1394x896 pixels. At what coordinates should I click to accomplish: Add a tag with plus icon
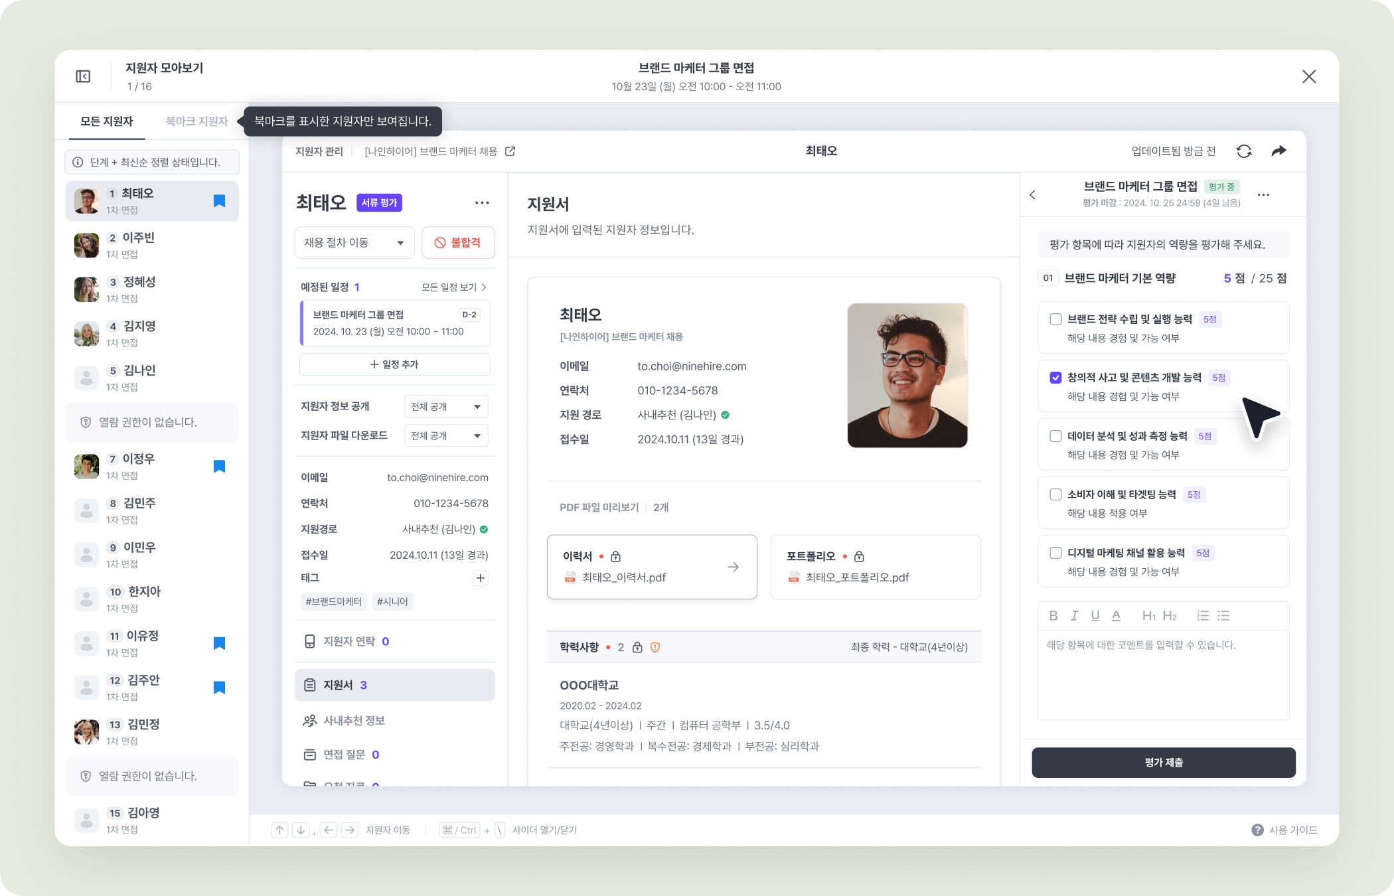tap(480, 578)
